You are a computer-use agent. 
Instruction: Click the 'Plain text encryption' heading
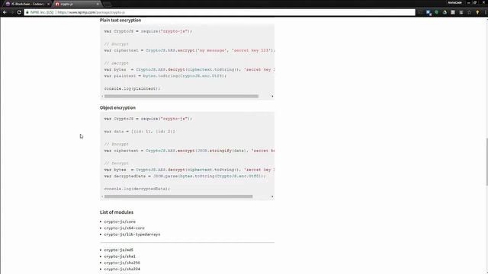(x=120, y=21)
